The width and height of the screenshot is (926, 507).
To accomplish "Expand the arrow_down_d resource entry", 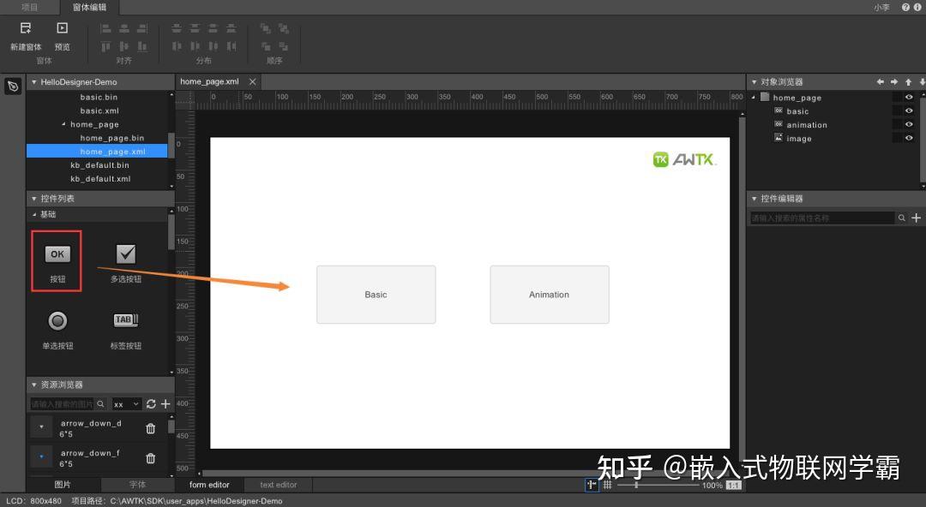I will [x=40, y=426].
